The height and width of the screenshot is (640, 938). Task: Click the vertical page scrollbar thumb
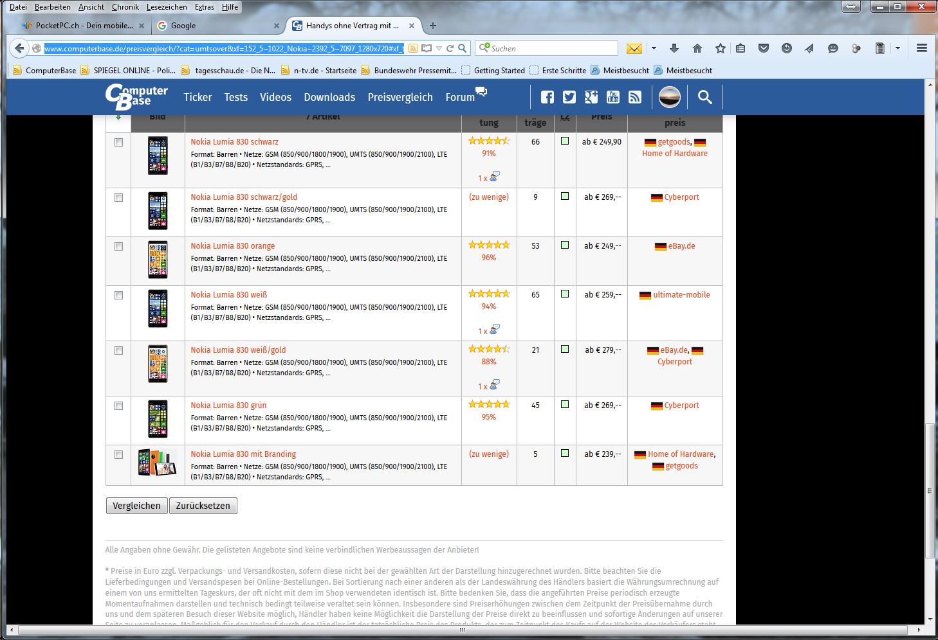[x=930, y=492]
